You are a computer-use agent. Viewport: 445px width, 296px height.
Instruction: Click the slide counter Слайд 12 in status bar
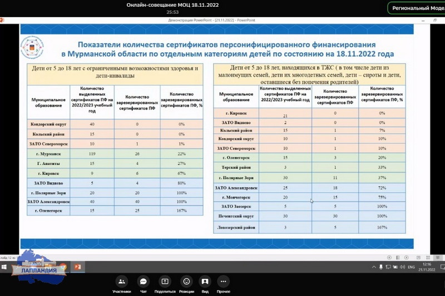[8, 258]
